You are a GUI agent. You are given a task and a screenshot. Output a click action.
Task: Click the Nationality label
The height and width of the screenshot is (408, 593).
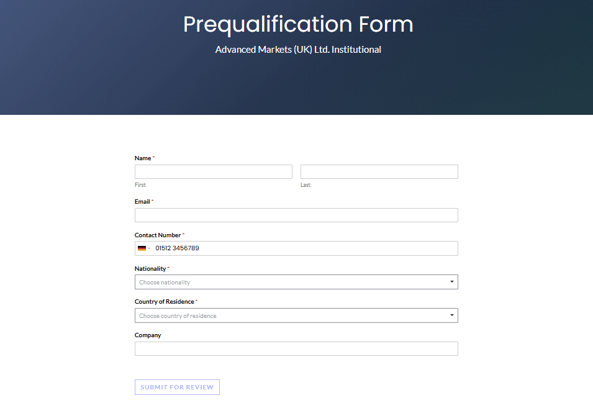coord(150,269)
